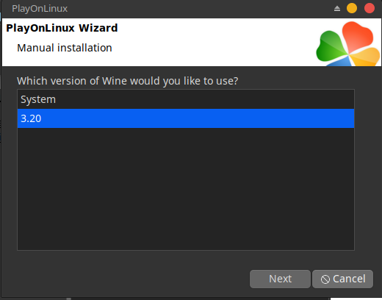382x300 pixels.
Task: Select the System Wine version entry
Action: pyautogui.click(x=186, y=99)
